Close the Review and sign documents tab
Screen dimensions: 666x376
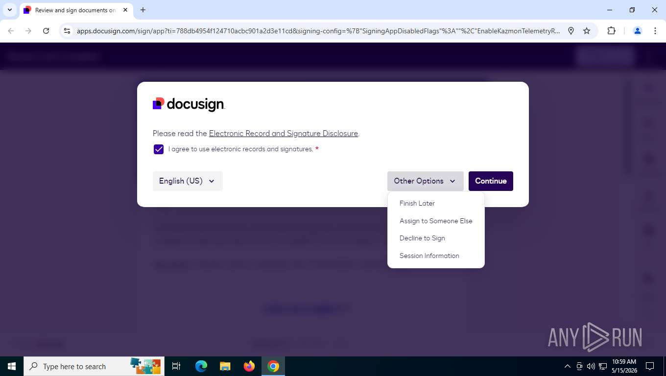coord(125,10)
